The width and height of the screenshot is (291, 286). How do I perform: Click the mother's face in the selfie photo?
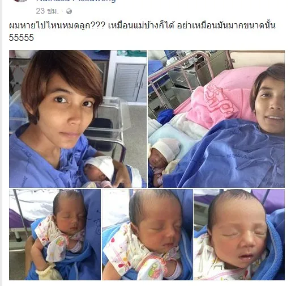point(69,113)
